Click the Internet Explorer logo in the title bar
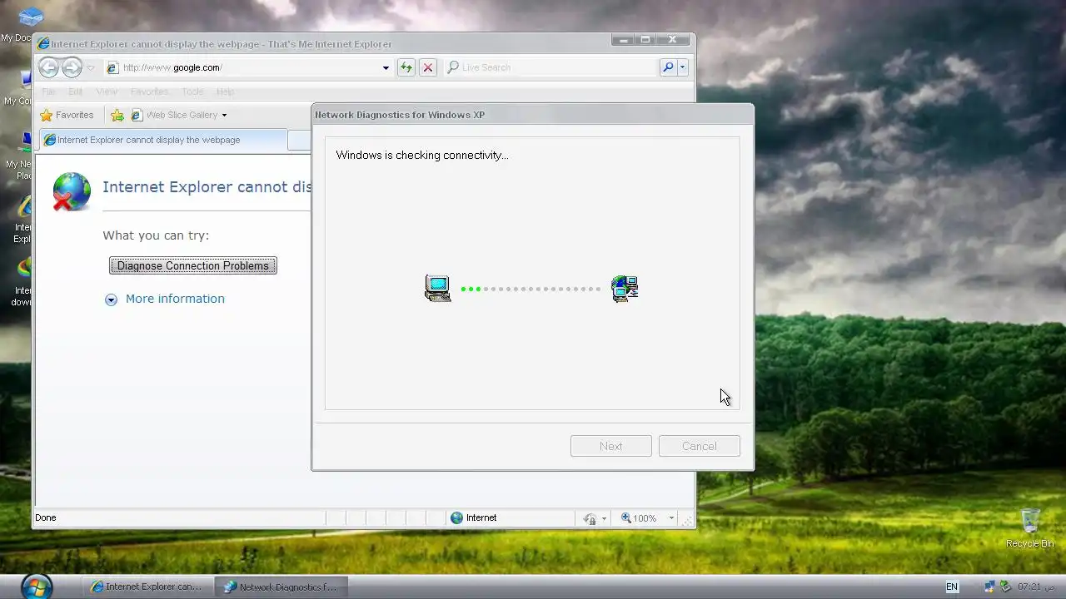The width and height of the screenshot is (1066, 599). pyautogui.click(x=43, y=44)
